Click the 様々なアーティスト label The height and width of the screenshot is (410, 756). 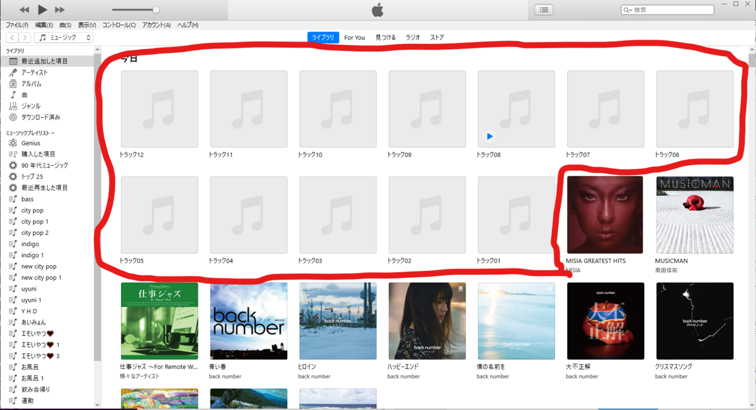139,376
